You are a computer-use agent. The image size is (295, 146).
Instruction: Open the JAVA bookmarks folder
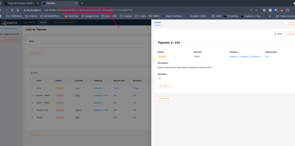point(216,16)
